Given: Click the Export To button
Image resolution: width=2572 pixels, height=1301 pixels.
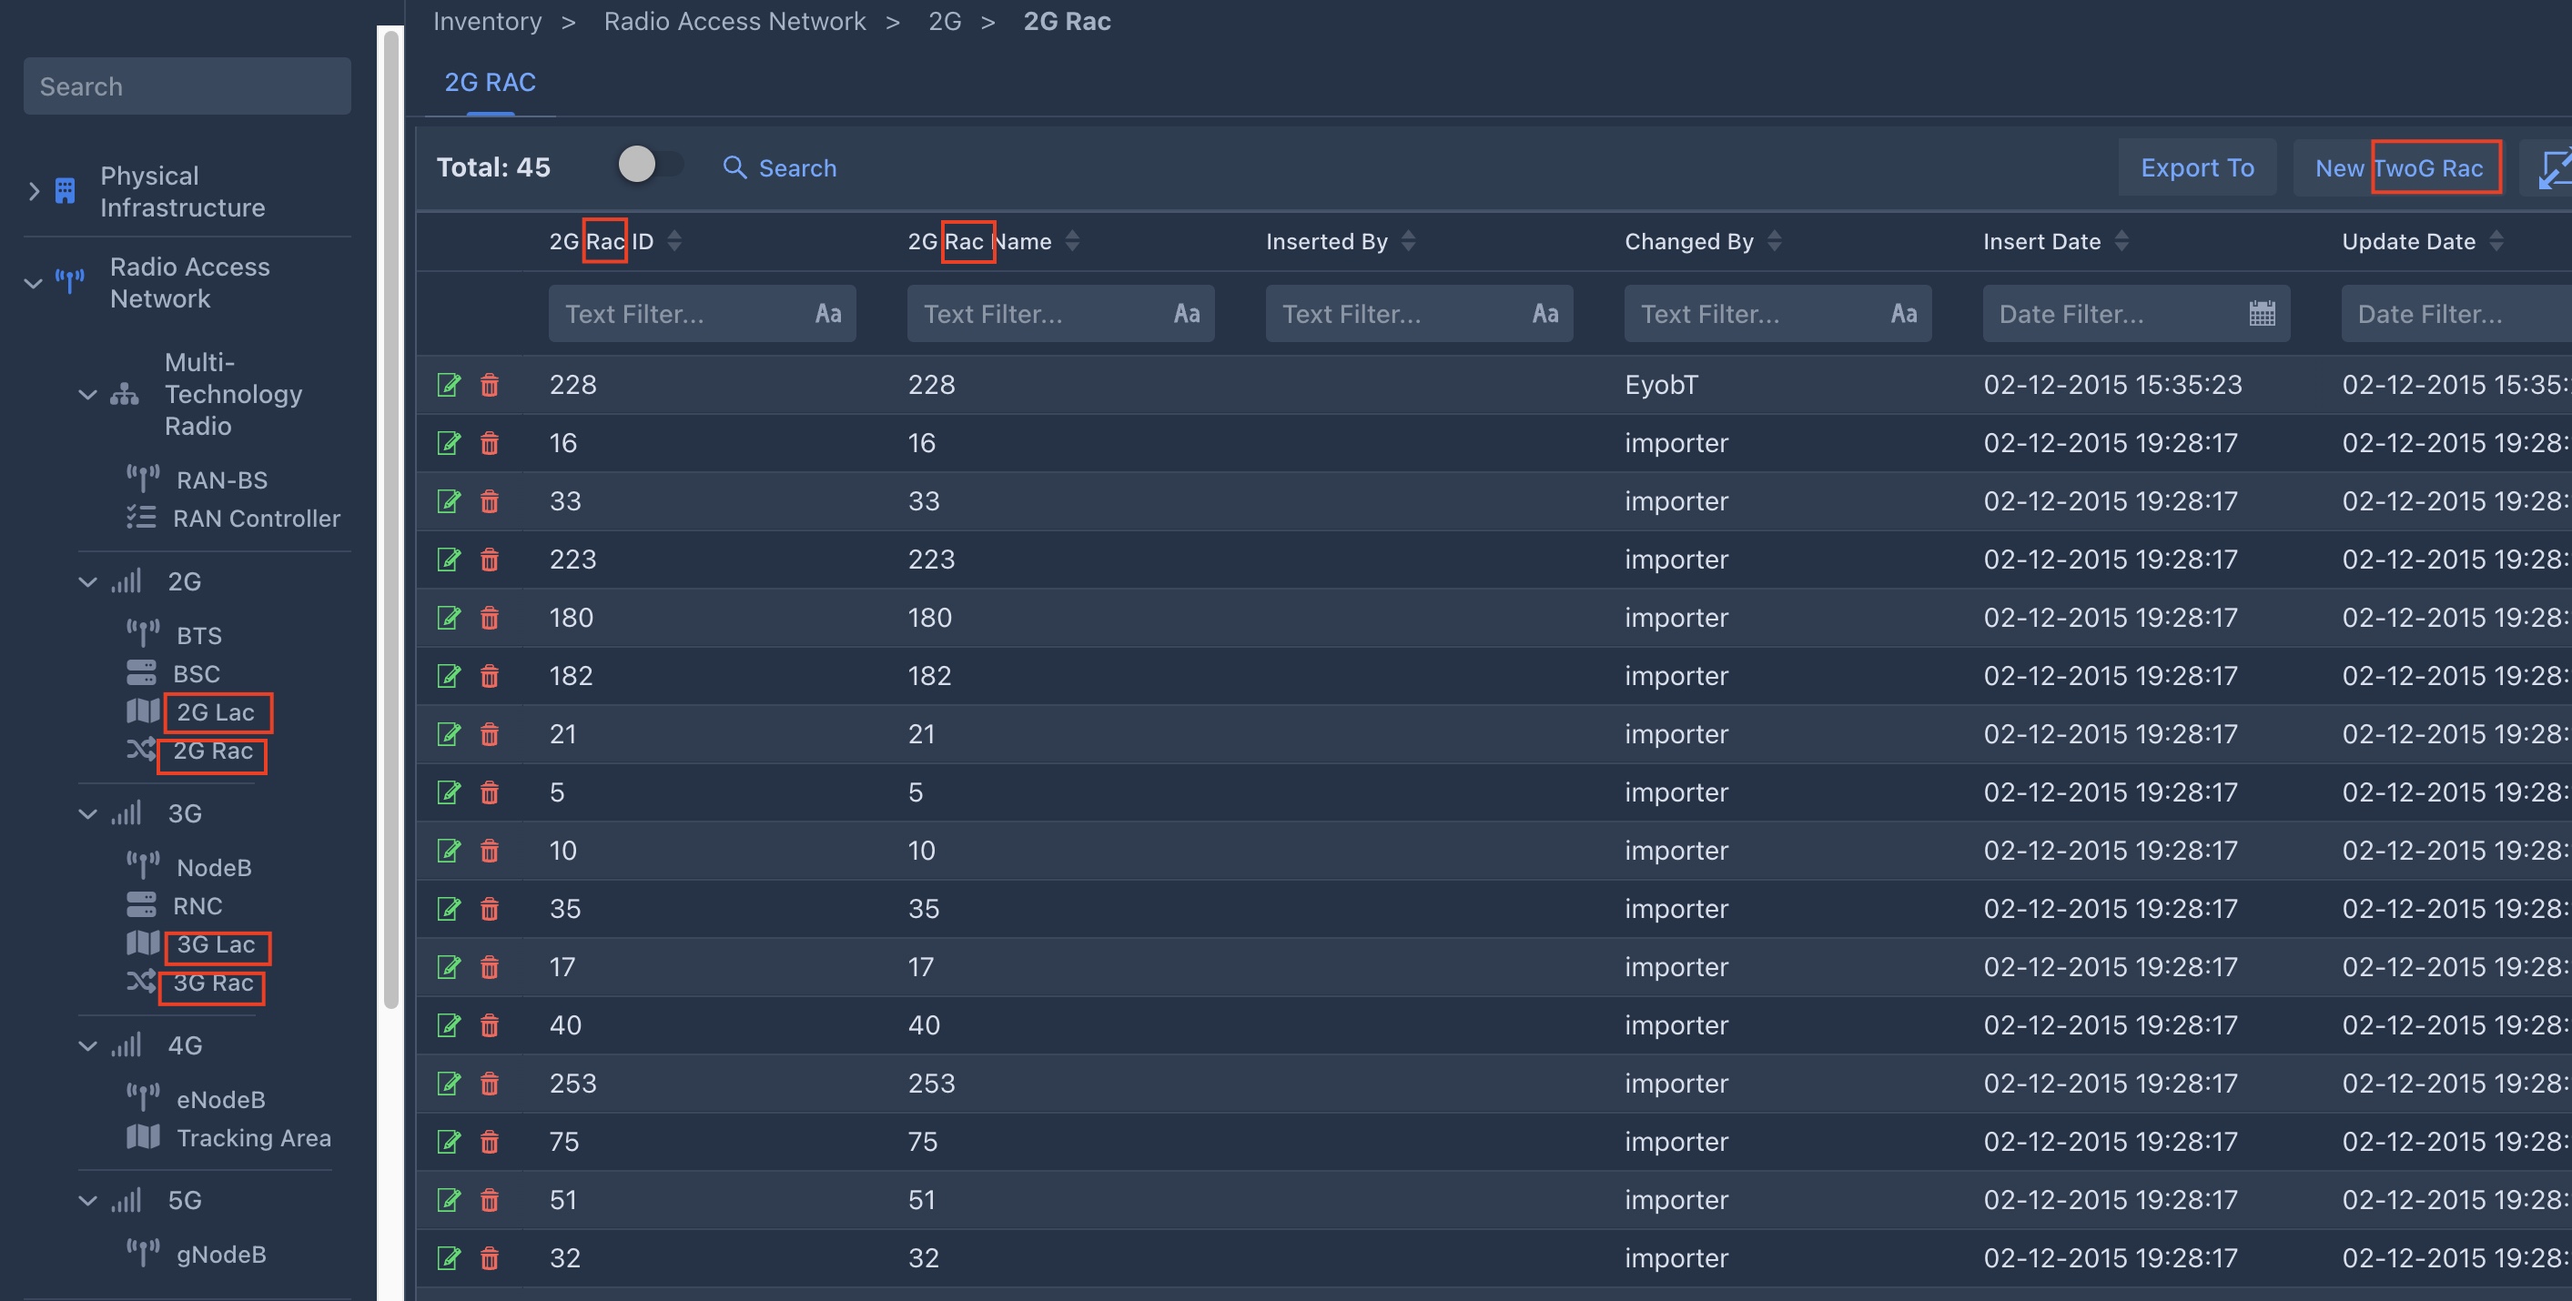Looking at the screenshot, I should [x=2197, y=167].
